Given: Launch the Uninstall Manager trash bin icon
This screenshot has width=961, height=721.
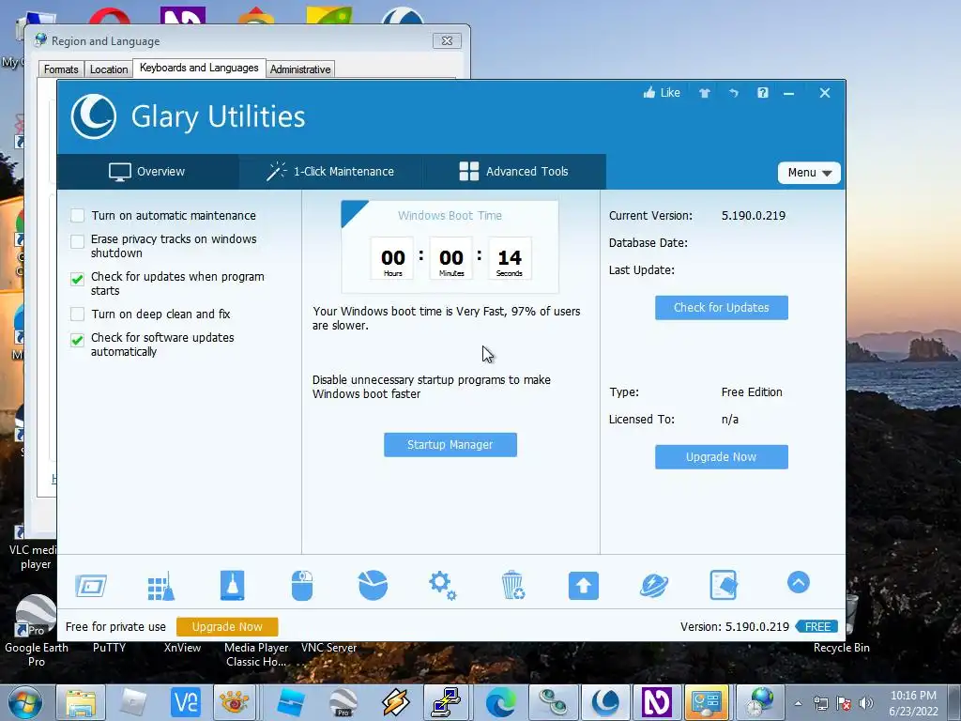Looking at the screenshot, I should [x=513, y=585].
